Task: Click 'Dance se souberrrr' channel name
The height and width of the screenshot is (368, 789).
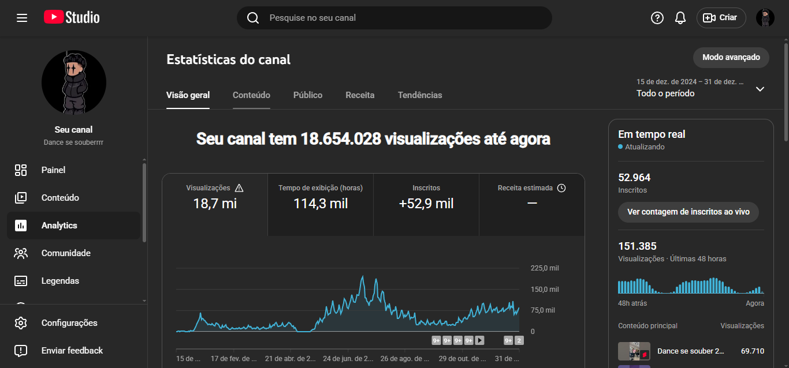Action: pos(74,142)
